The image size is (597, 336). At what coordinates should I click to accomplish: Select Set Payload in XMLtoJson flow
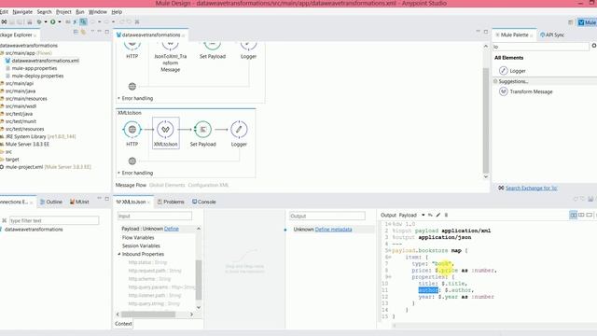(x=202, y=130)
